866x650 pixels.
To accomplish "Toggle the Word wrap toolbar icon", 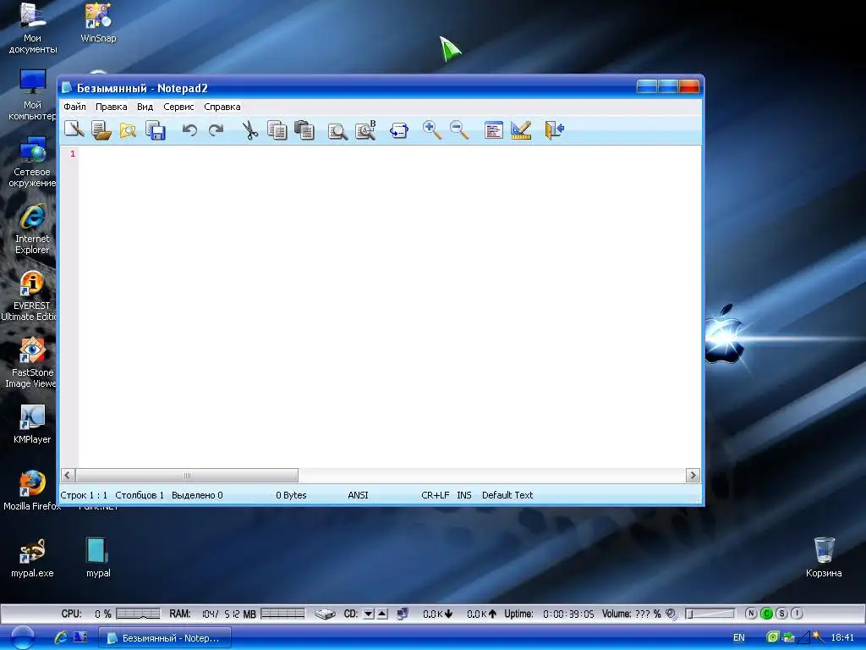I will [x=399, y=130].
